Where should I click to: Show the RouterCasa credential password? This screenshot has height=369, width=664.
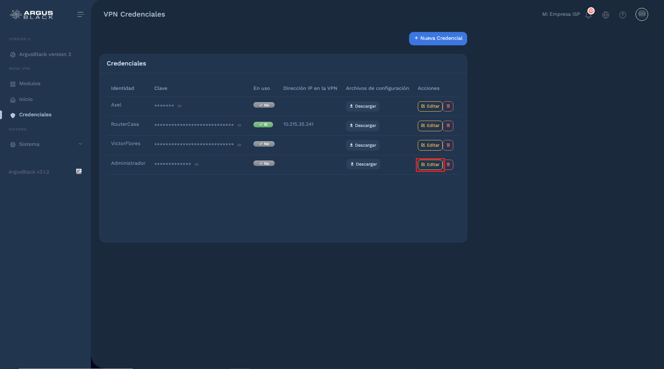tap(239, 125)
